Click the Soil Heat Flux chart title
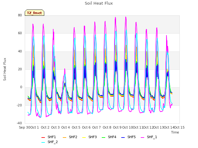 click(x=99, y=3)
